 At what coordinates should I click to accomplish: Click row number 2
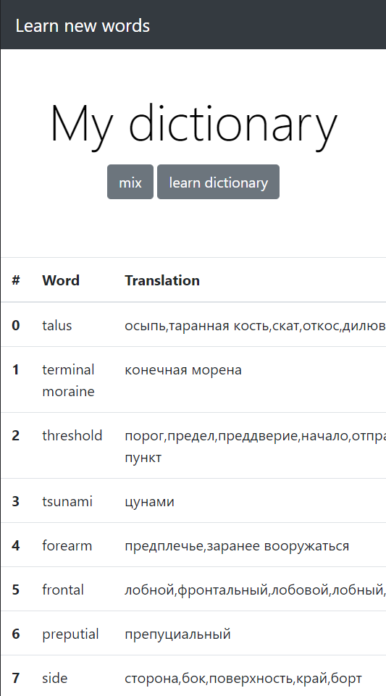pyautogui.click(x=15, y=435)
